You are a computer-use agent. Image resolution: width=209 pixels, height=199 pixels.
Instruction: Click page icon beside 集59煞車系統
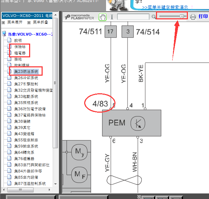[9, 146]
